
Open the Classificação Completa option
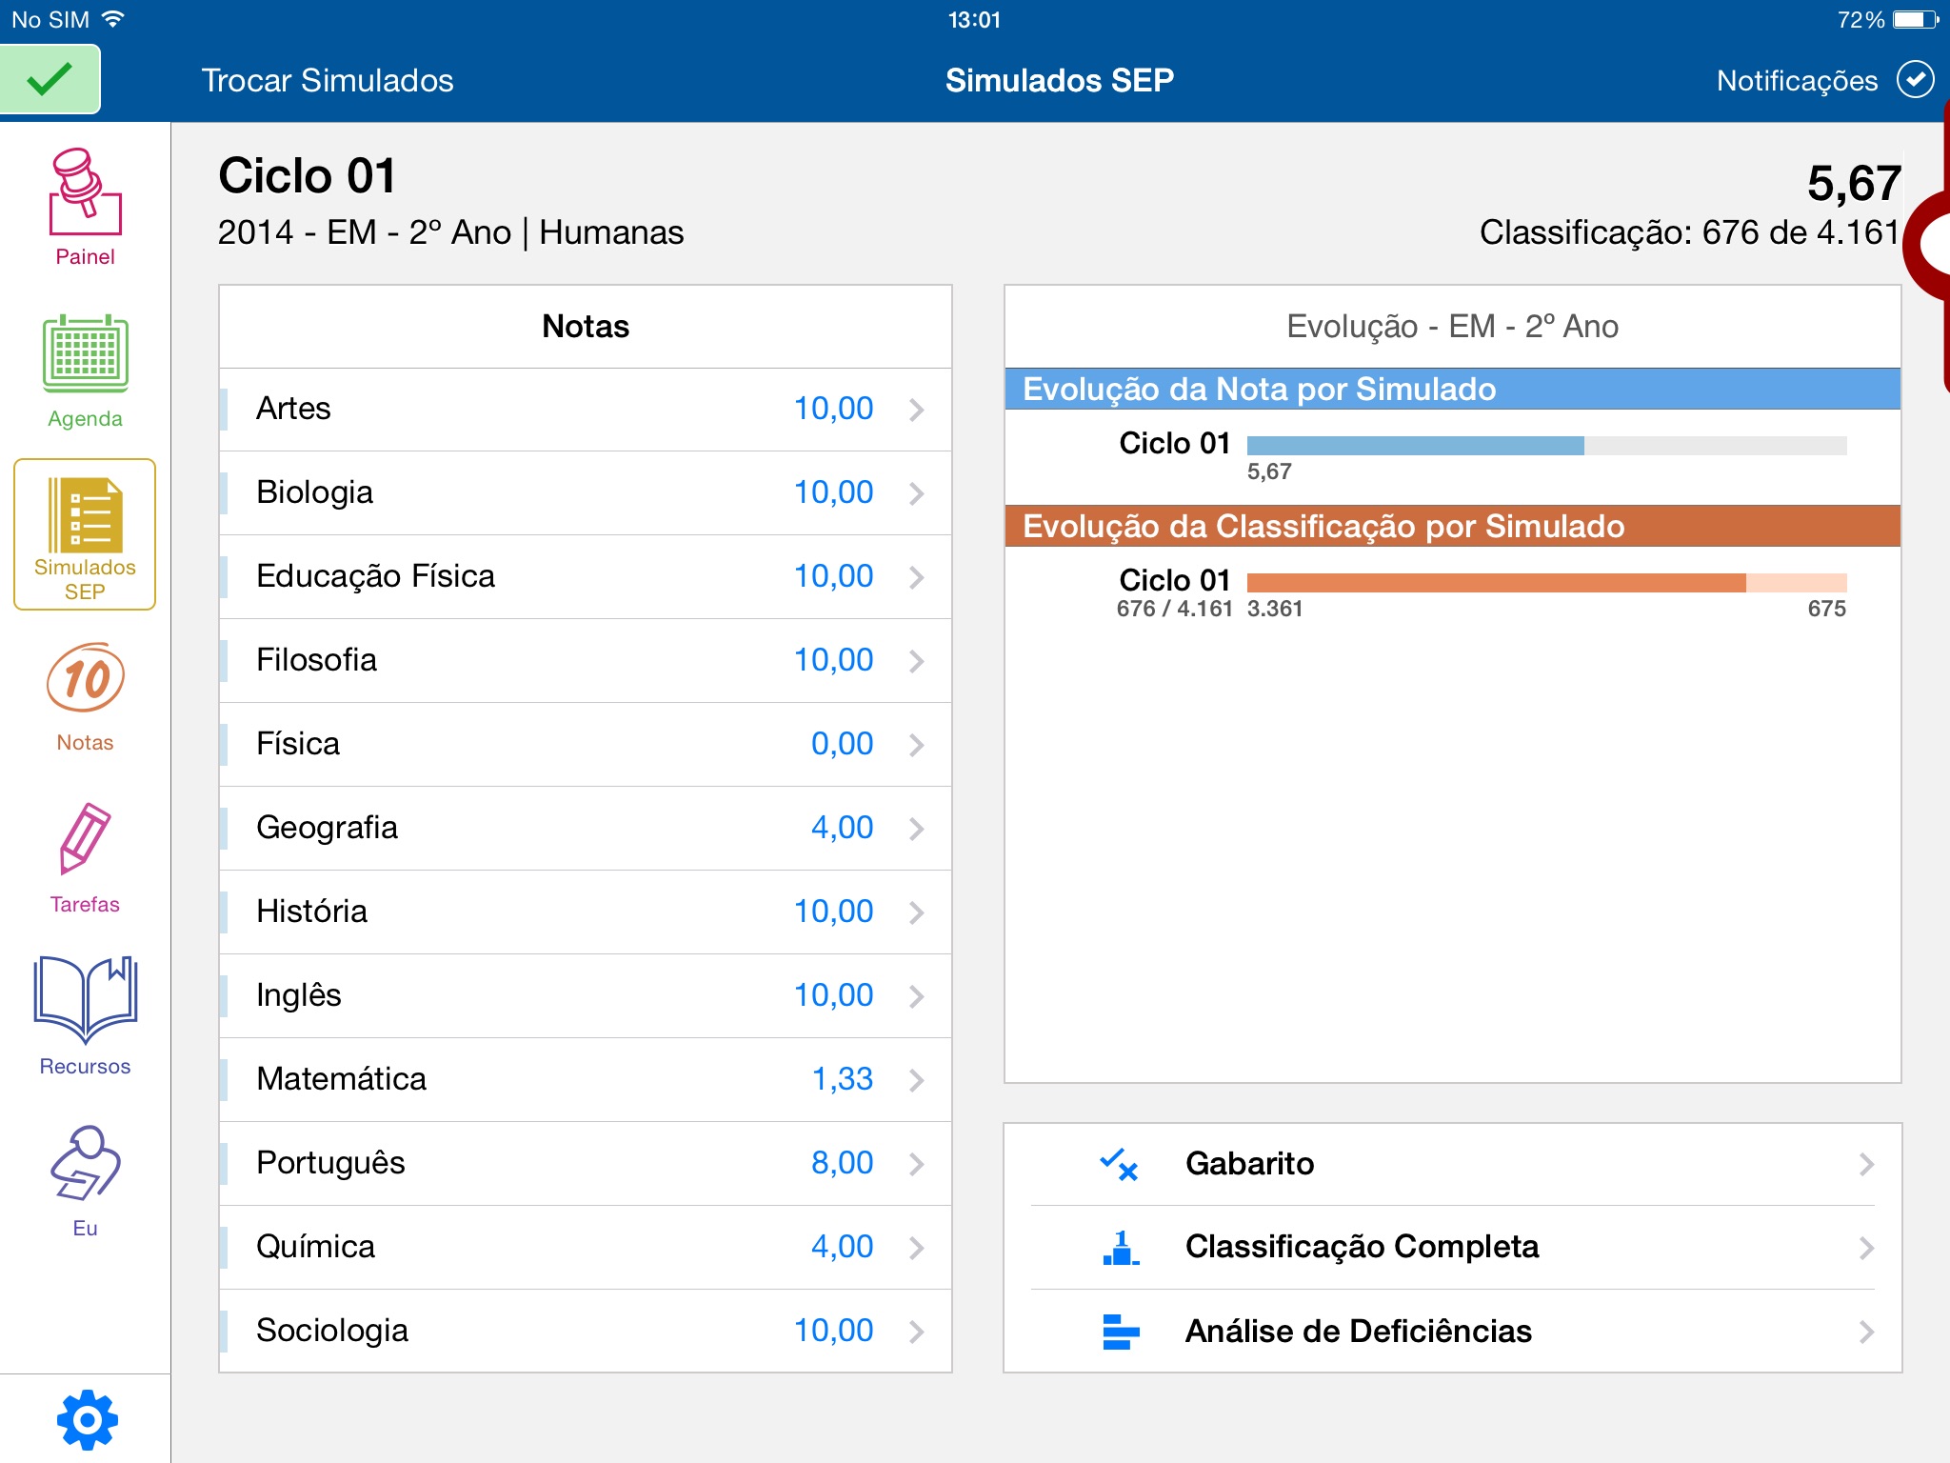point(1453,1248)
